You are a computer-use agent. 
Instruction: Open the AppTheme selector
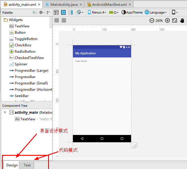point(132,12)
